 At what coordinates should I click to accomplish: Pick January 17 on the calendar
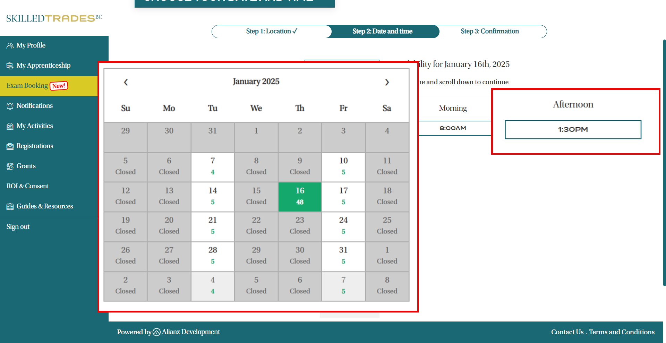[x=343, y=196]
